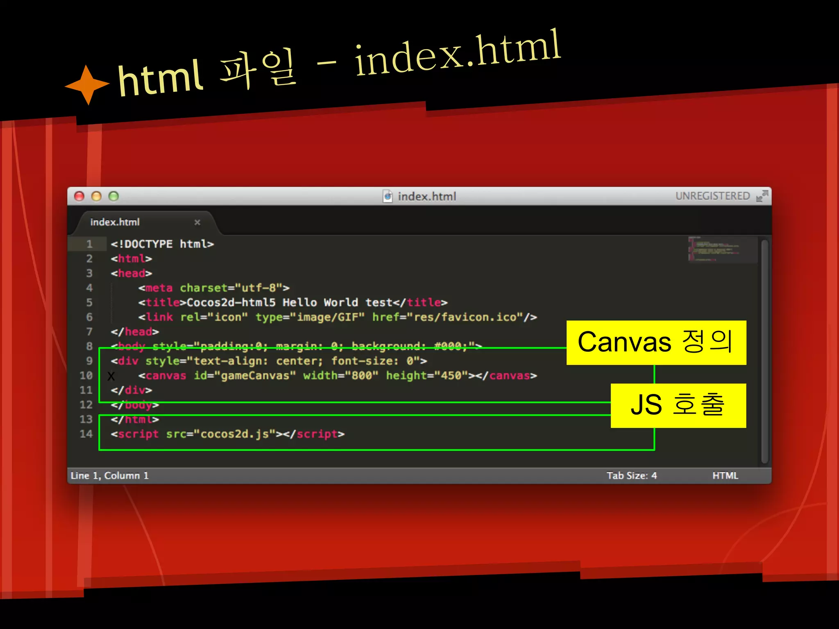Click the script src="cocos2d.js" line
Image resolution: width=839 pixels, height=629 pixels.
click(x=228, y=434)
